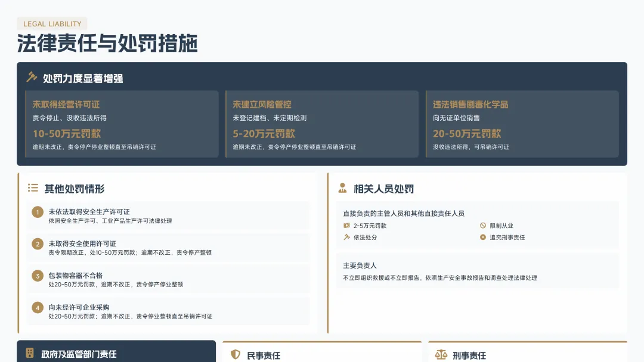Click the number 4 circle badge
The image size is (644, 362).
[38, 307]
